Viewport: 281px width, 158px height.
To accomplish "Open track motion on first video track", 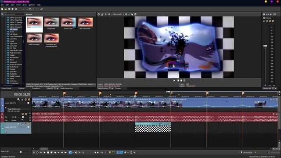I will (x=18, y=100).
